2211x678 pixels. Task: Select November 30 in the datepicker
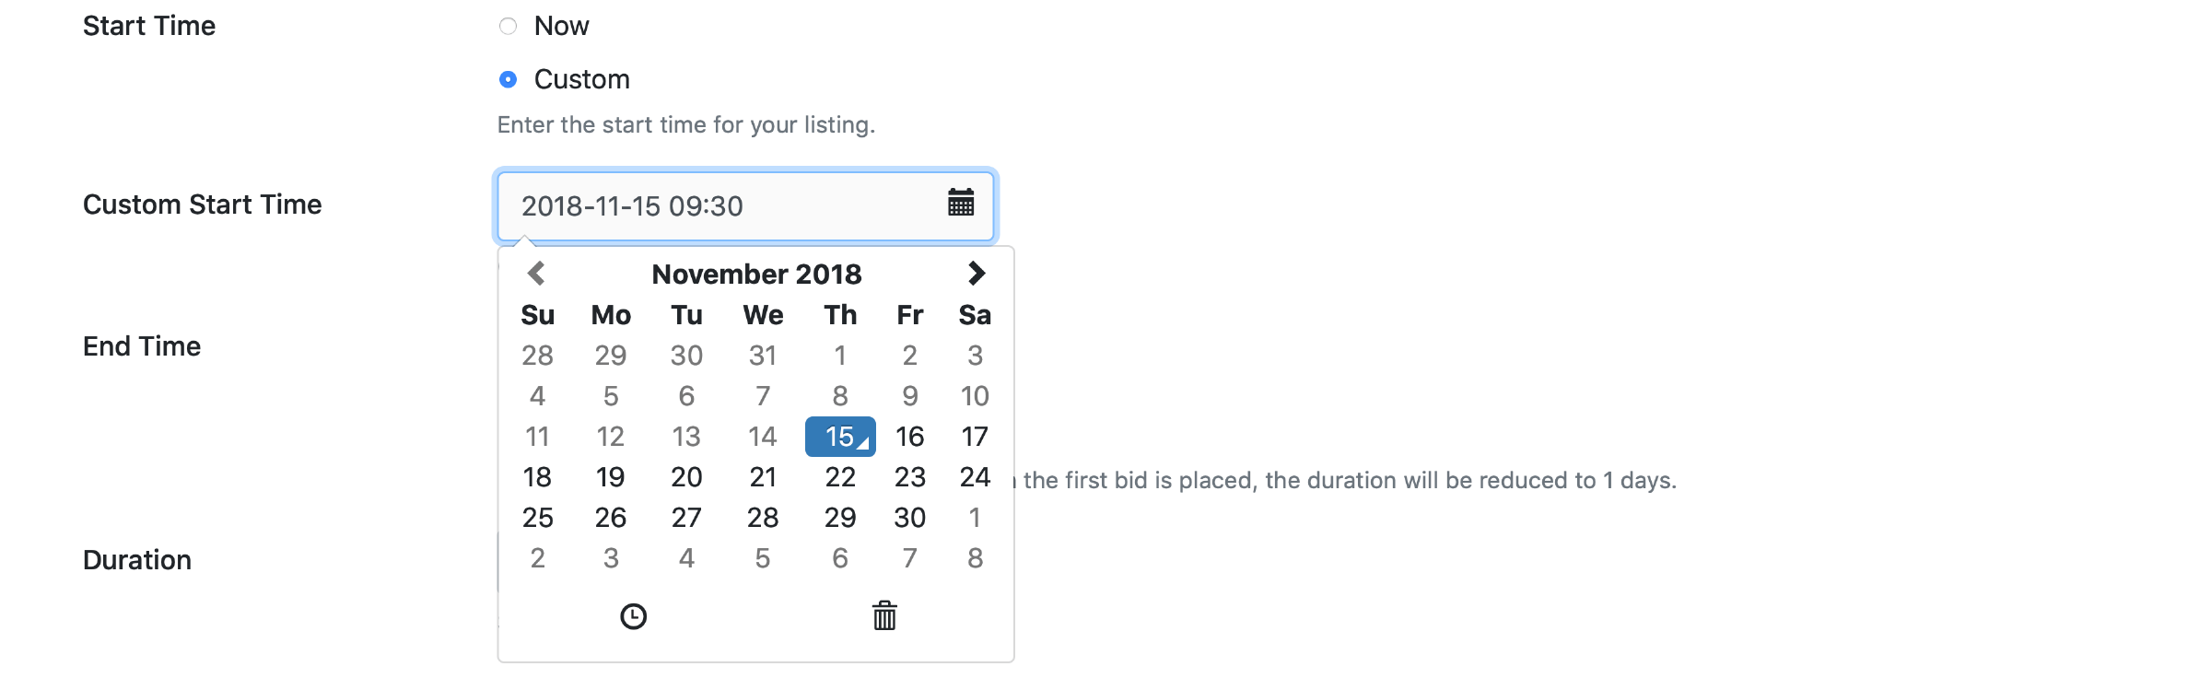(x=909, y=518)
